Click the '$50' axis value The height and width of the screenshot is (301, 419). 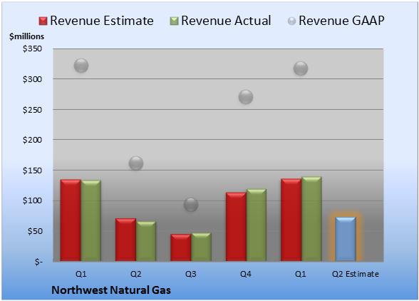(35, 231)
